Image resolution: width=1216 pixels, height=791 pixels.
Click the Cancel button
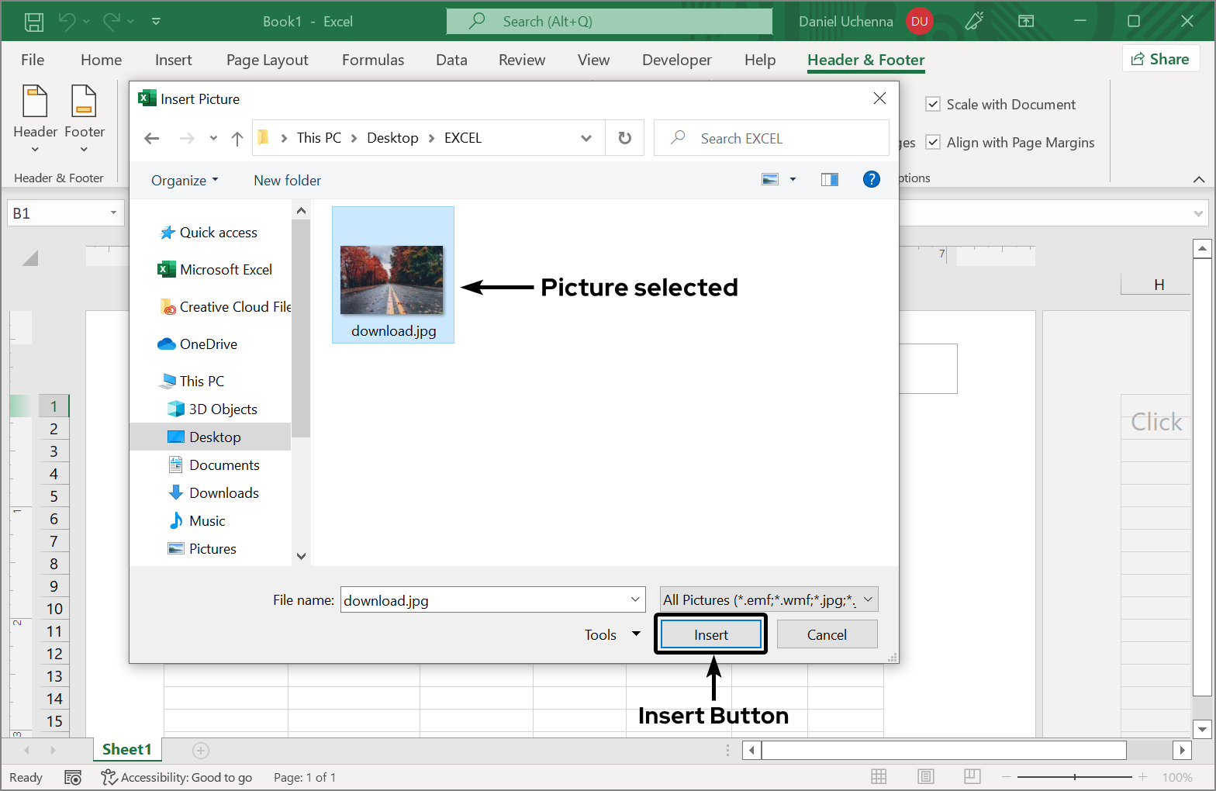click(x=827, y=634)
